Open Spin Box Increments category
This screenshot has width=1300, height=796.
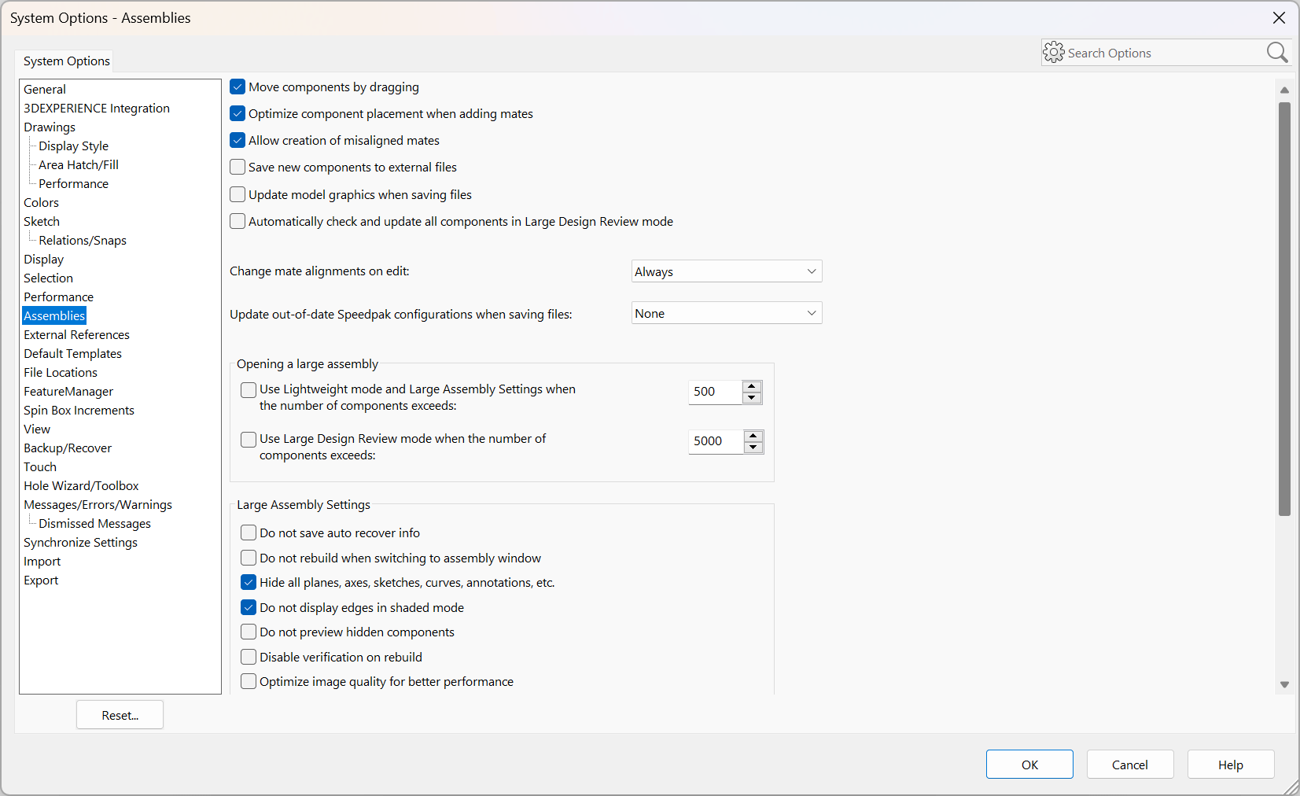(x=79, y=410)
